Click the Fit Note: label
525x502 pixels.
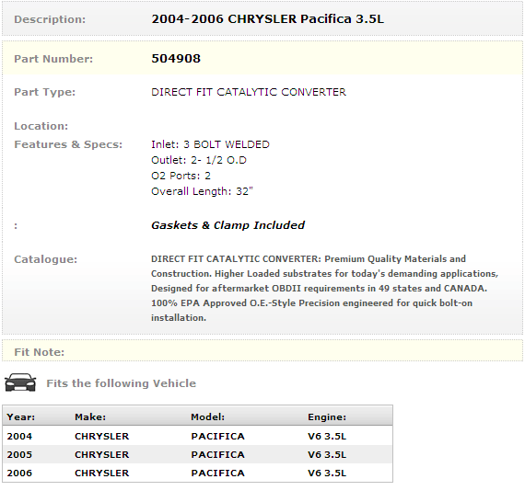(x=40, y=352)
